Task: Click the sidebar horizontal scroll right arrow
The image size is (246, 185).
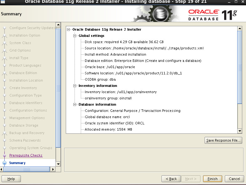Action: (x=53, y=169)
